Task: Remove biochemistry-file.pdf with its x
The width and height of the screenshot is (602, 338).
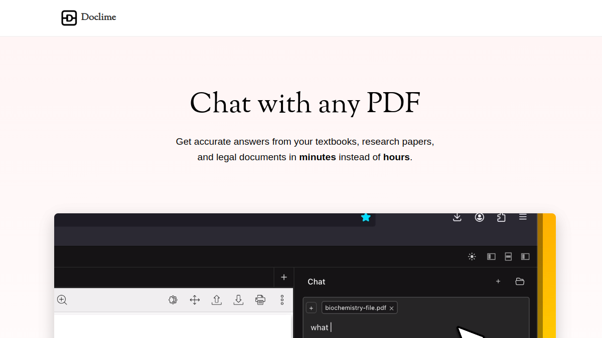Action: click(x=391, y=308)
